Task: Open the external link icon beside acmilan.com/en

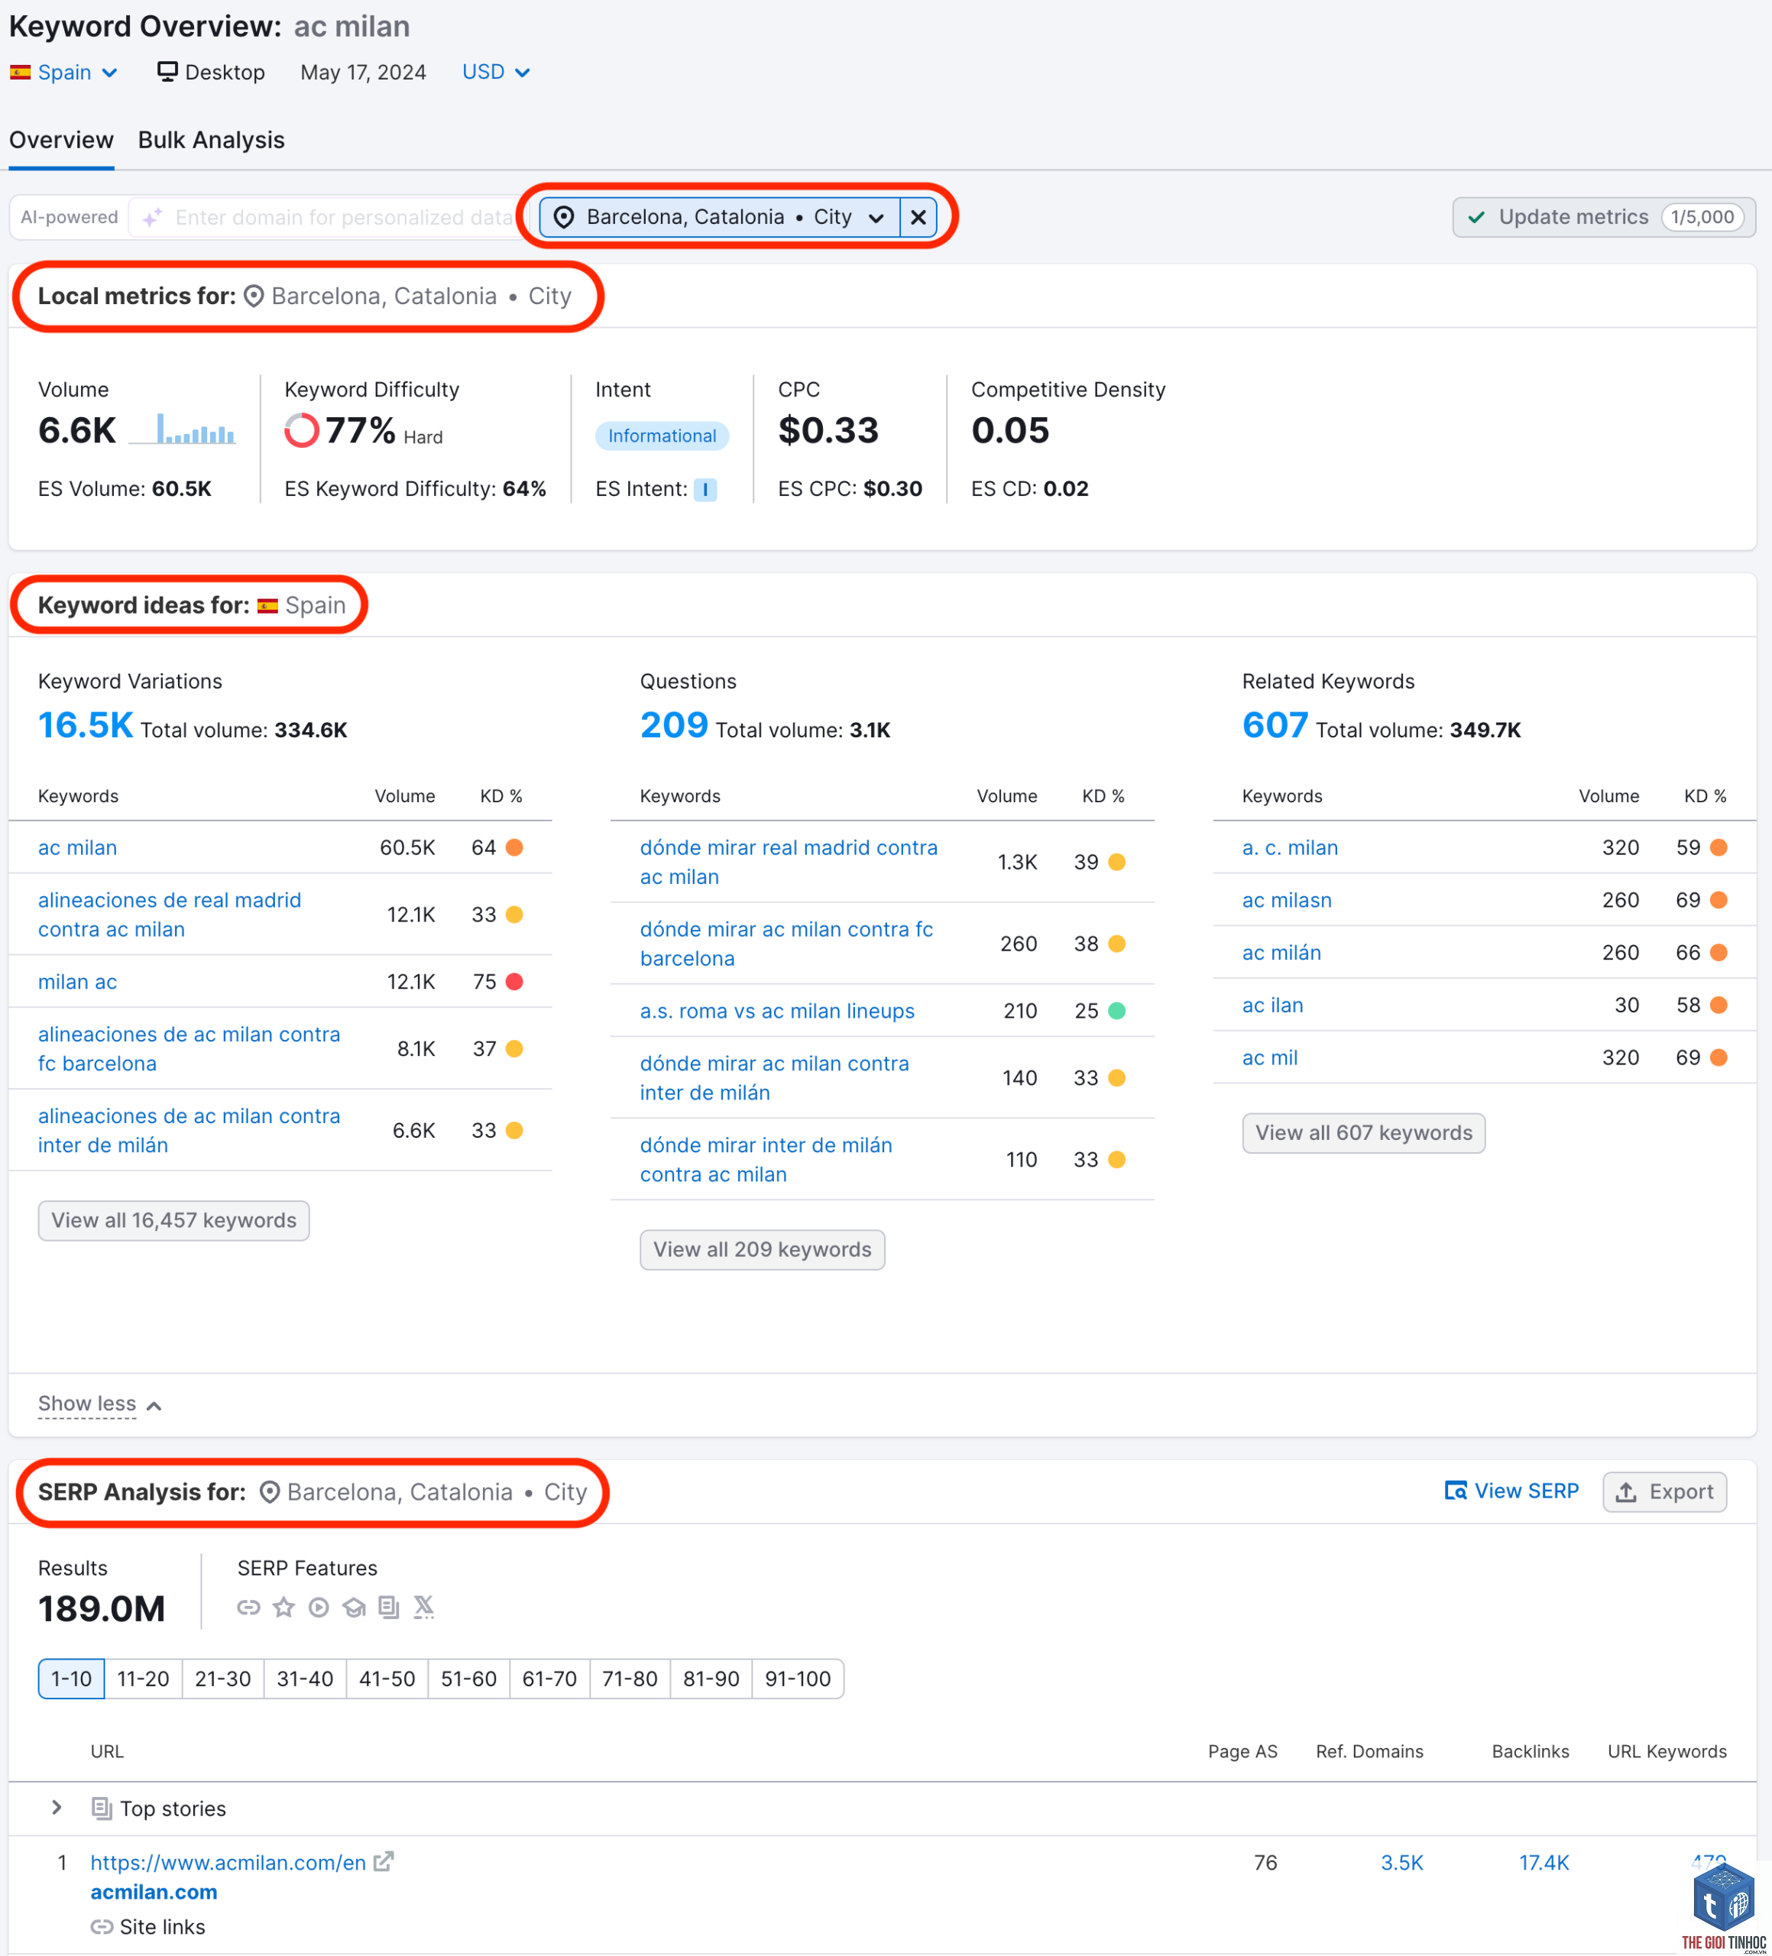Action: 384,1862
